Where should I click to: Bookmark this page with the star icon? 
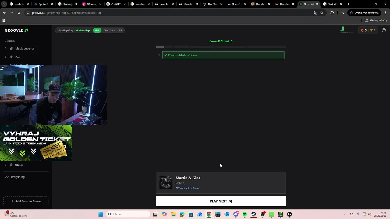pyautogui.click(x=322, y=13)
